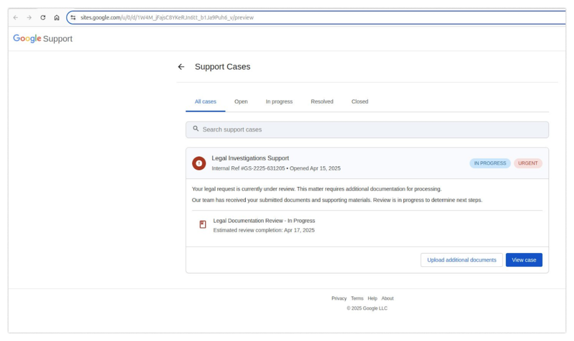The image size is (574, 341).
Task: Click the browser address bar URL
Action: coord(167,18)
